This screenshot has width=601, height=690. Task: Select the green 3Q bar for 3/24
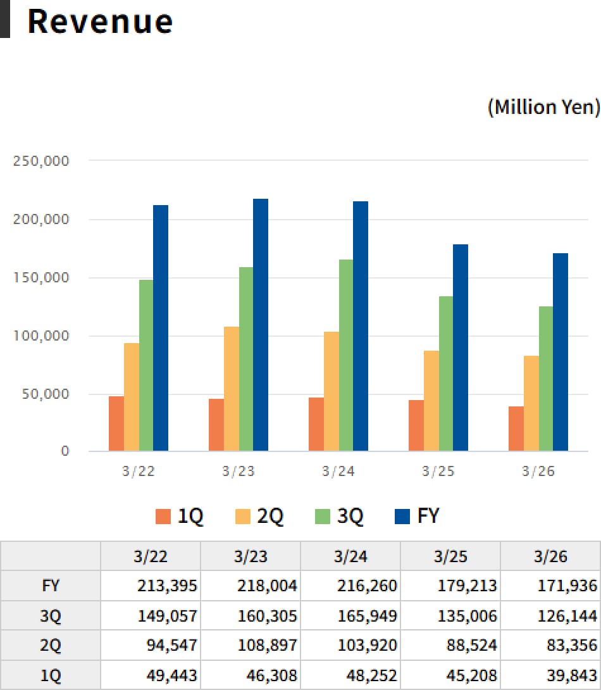[346, 355]
